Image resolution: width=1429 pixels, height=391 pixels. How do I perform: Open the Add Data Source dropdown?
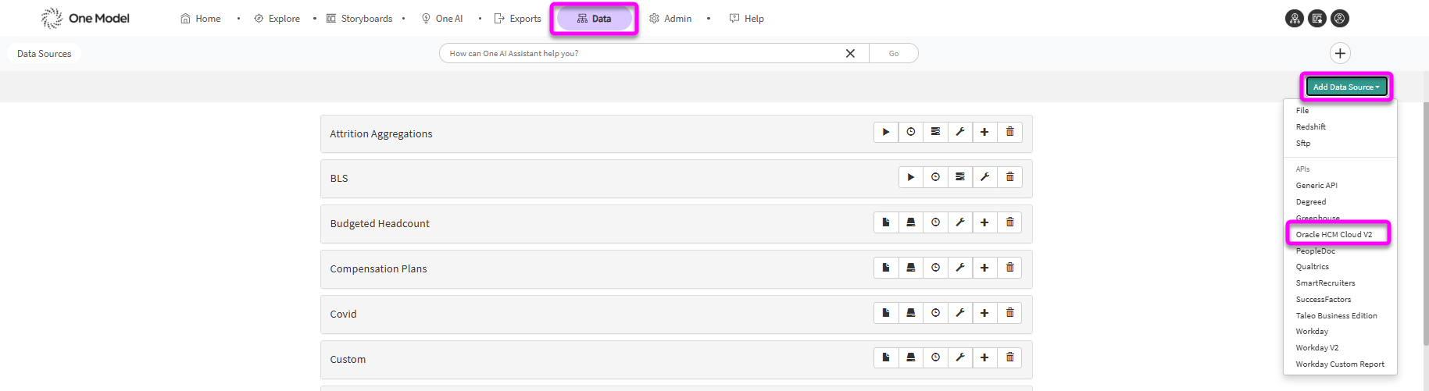tap(1346, 87)
